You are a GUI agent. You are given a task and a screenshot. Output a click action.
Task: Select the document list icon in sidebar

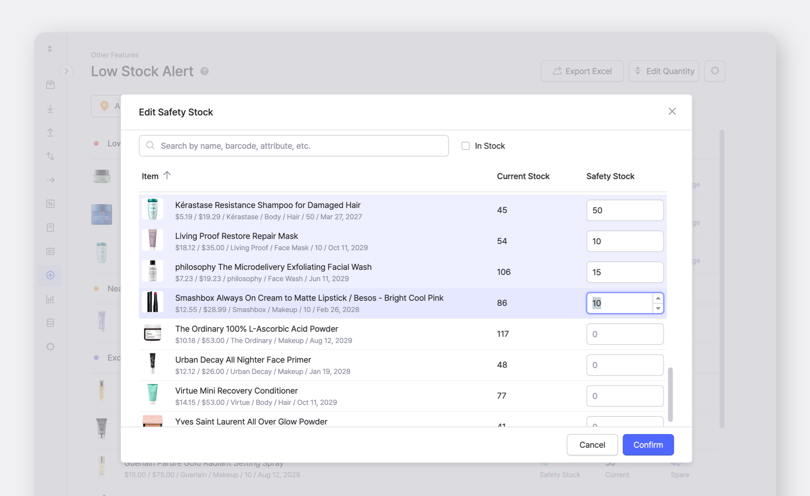(50, 227)
